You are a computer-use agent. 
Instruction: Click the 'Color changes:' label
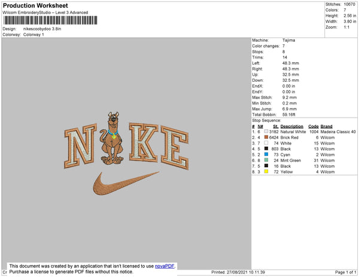pos(266,46)
